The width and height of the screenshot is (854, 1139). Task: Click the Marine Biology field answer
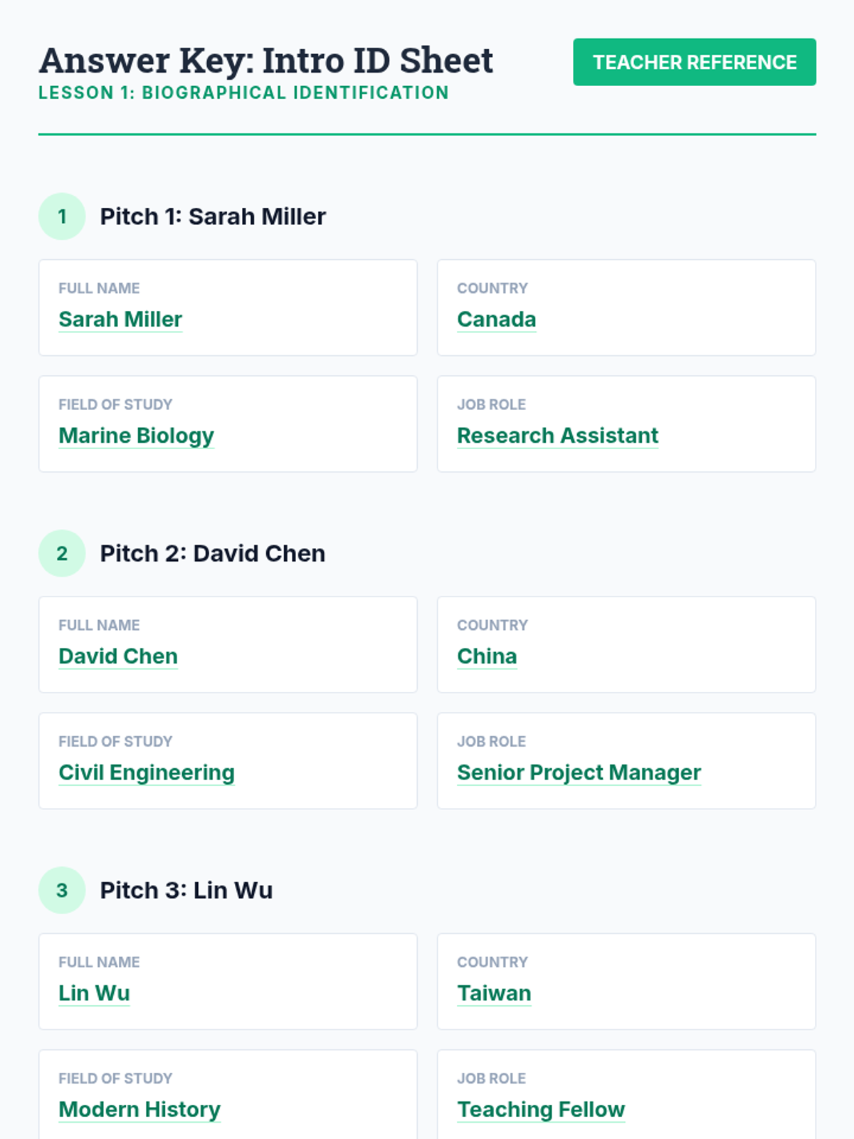click(x=136, y=435)
